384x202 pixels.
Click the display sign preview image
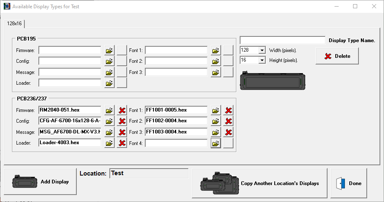click(x=273, y=81)
